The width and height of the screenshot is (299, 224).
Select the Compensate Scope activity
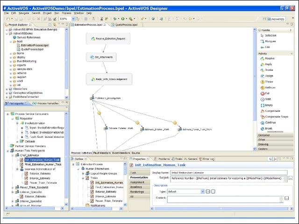pos(274,117)
